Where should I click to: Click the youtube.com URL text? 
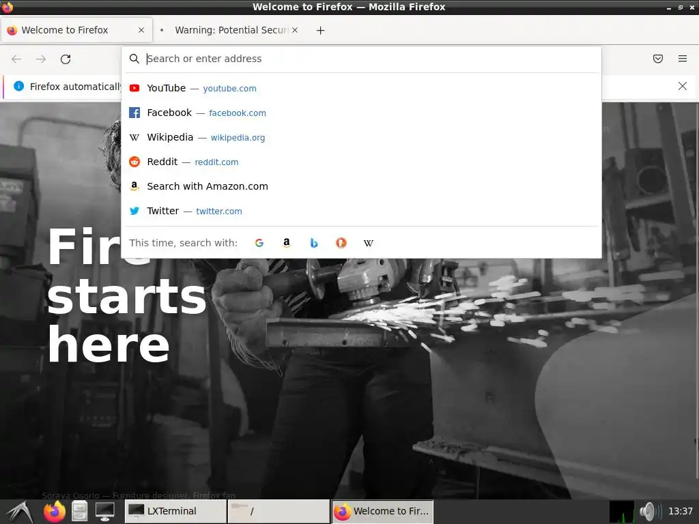pyautogui.click(x=229, y=89)
